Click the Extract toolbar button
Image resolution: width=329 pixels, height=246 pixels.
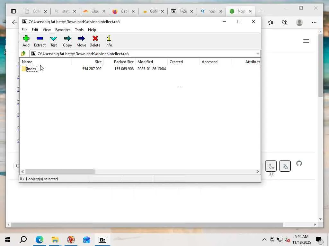(x=40, y=41)
